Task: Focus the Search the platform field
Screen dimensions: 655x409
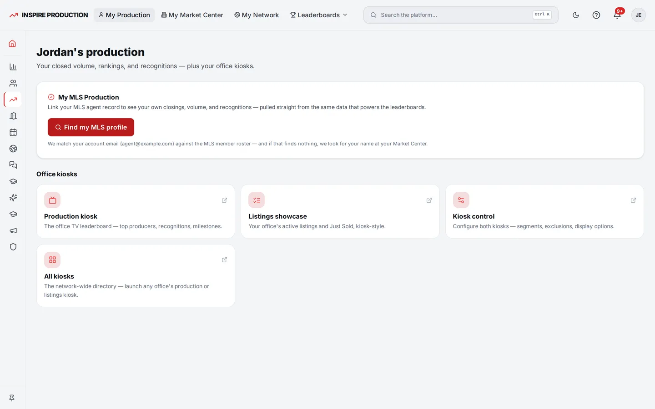Action: pyautogui.click(x=461, y=15)
